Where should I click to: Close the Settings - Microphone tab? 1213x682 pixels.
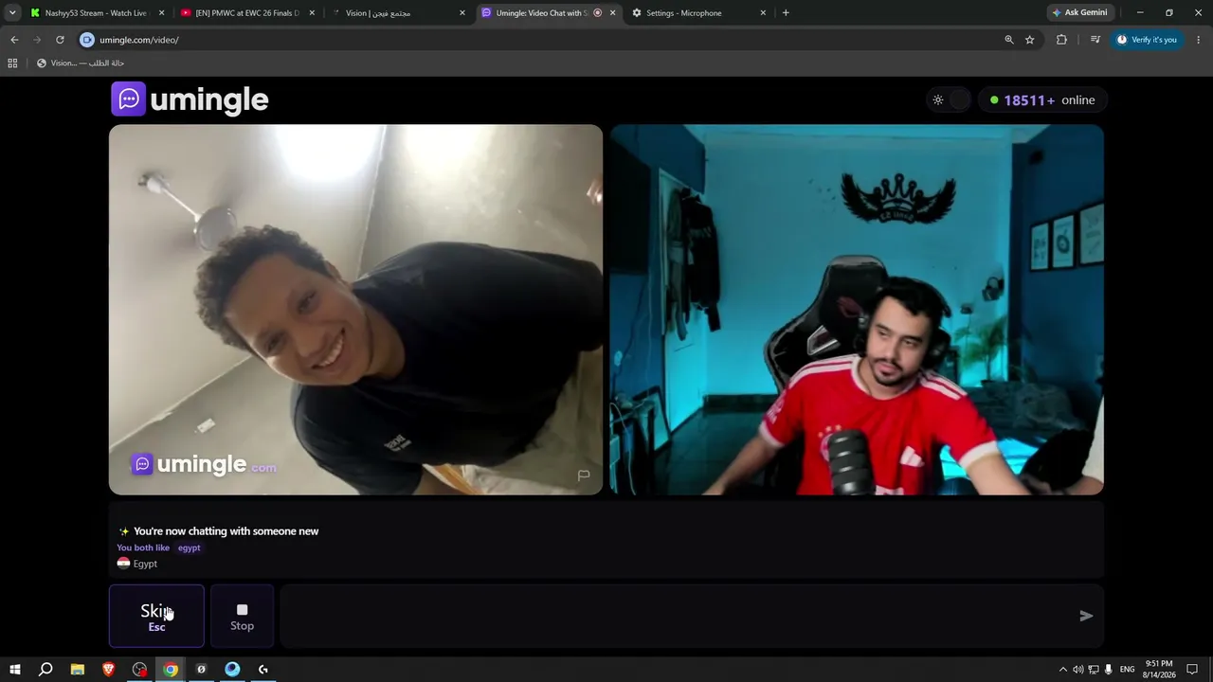pos(763,13)
